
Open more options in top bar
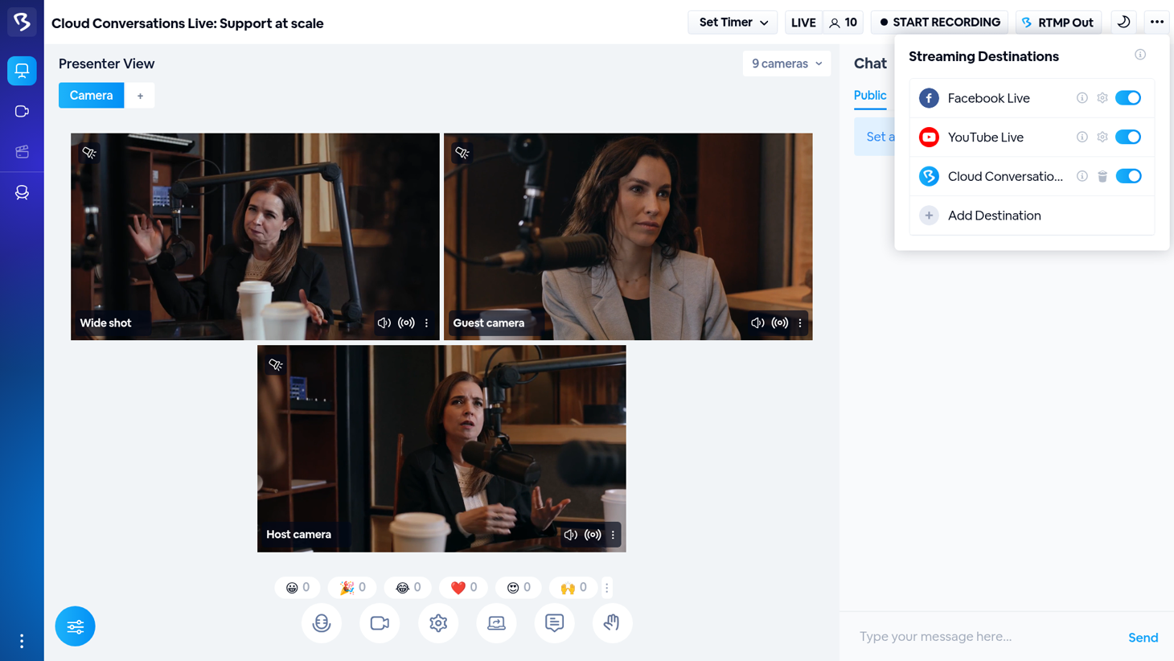(x=1156, y=23)
